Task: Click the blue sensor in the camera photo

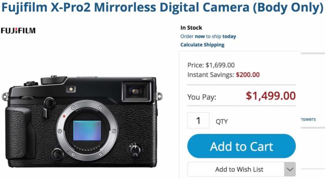Action: coord(87,131)
